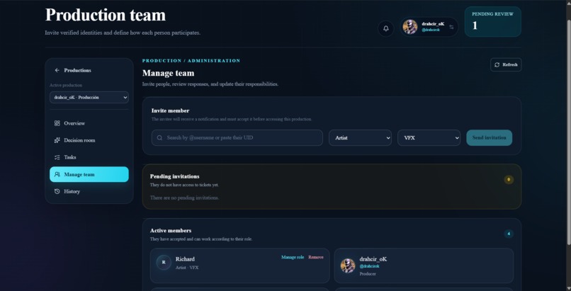
Task: Click Manage role for Richard
Action: 293,257
